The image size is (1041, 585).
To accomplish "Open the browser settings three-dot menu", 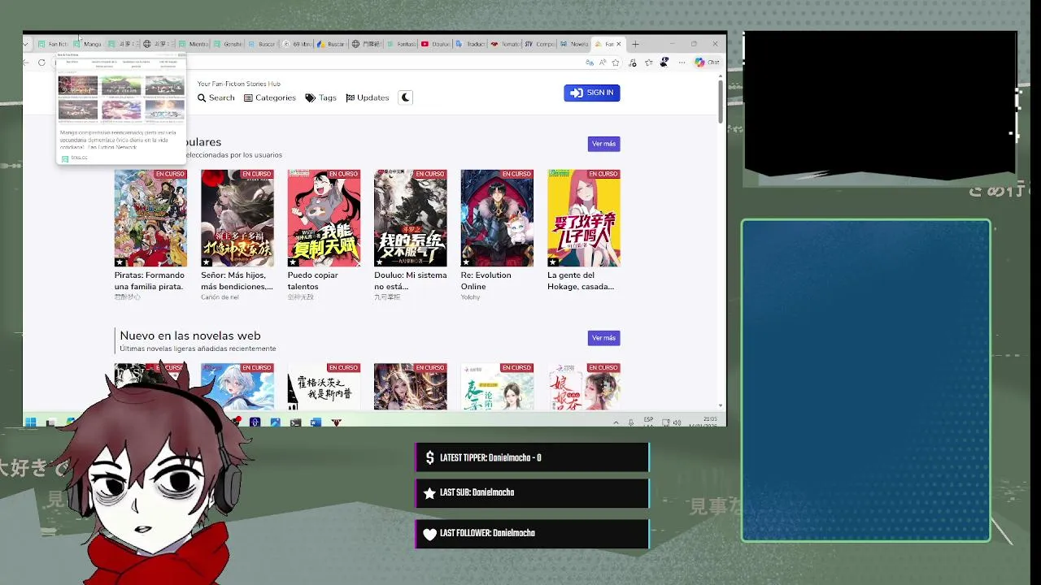I will tap(681, 63).
